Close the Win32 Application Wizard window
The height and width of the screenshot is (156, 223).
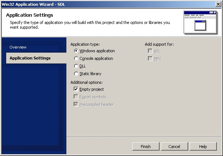[x=218, y=4]
